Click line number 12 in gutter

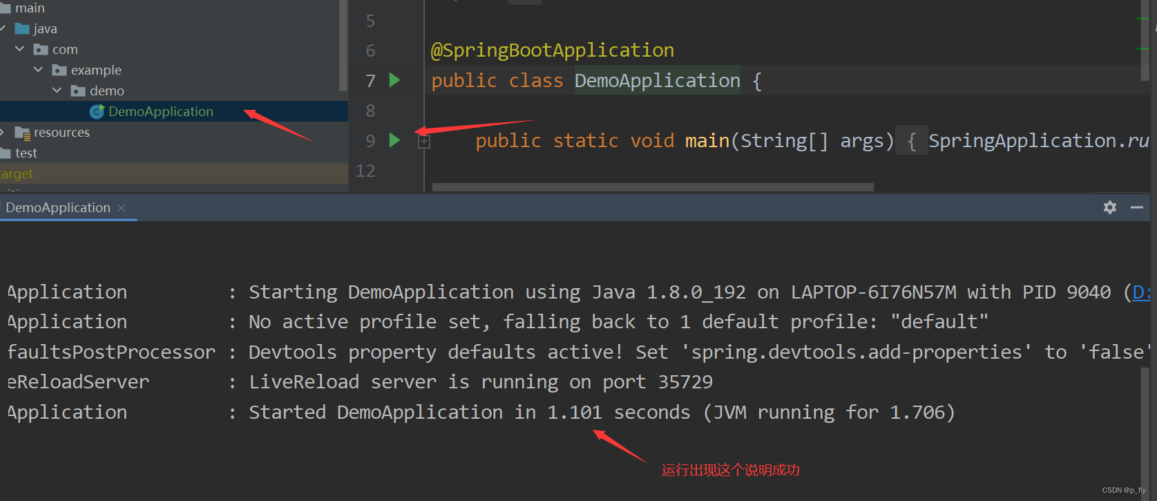pyautogui.click(x=365, y=171)
